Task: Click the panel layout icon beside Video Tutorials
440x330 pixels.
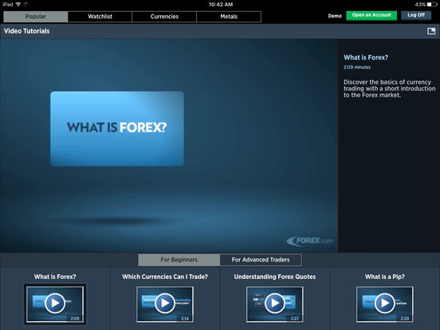Action: (431, 31)
